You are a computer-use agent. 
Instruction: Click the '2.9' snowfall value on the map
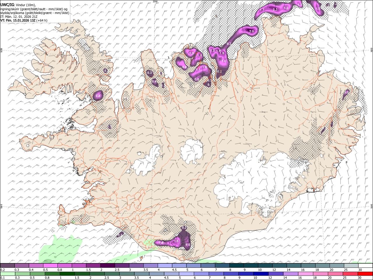pos(251,31)
